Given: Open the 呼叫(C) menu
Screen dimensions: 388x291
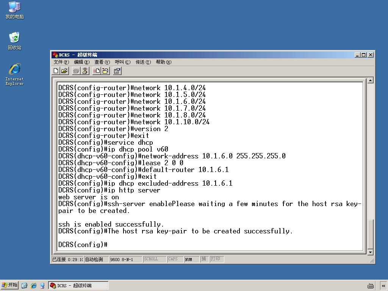Looking at the screenshot, I should (122, 62).
